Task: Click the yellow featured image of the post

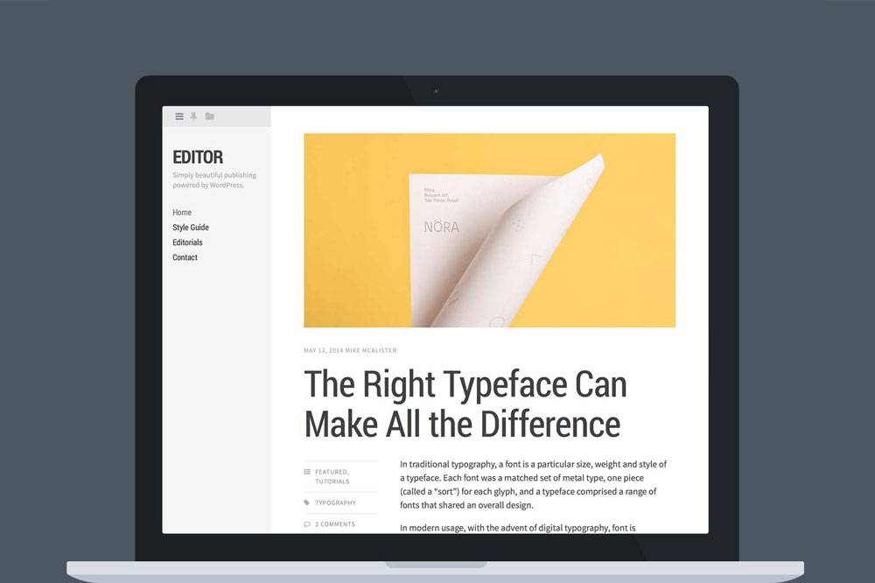Action: point(489,230)
